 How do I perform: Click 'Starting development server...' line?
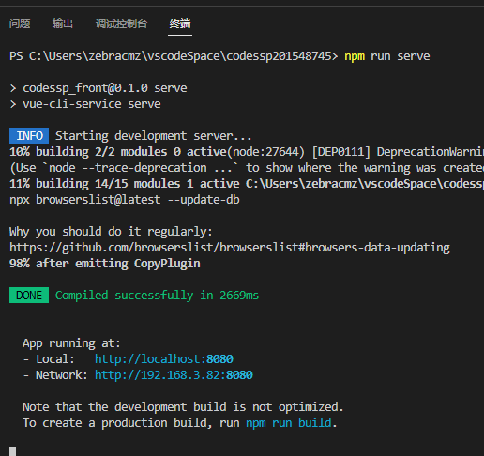pos(154,136)
